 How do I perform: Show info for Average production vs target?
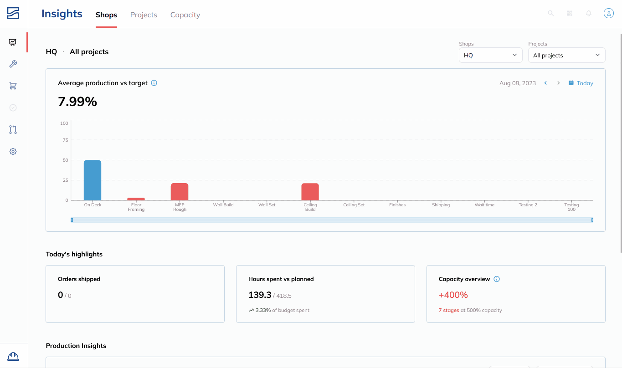tap(154, 83)
